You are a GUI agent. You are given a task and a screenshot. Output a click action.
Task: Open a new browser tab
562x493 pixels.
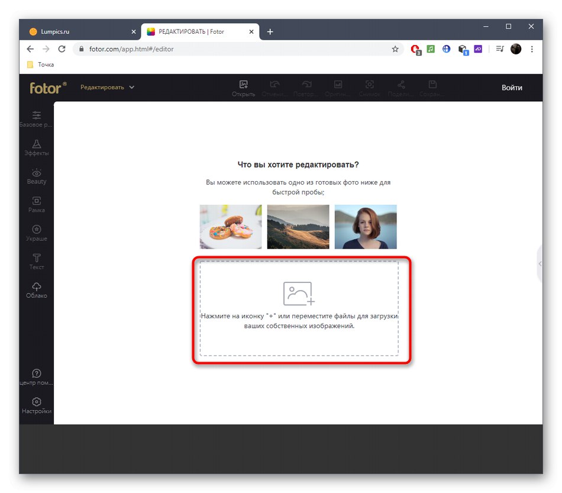click(x=270, y=32)
